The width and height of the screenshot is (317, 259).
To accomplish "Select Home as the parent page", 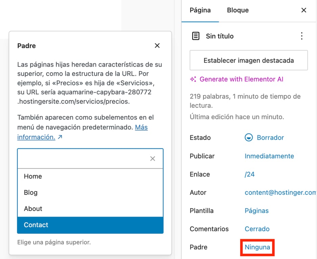I will coord(33,176).
